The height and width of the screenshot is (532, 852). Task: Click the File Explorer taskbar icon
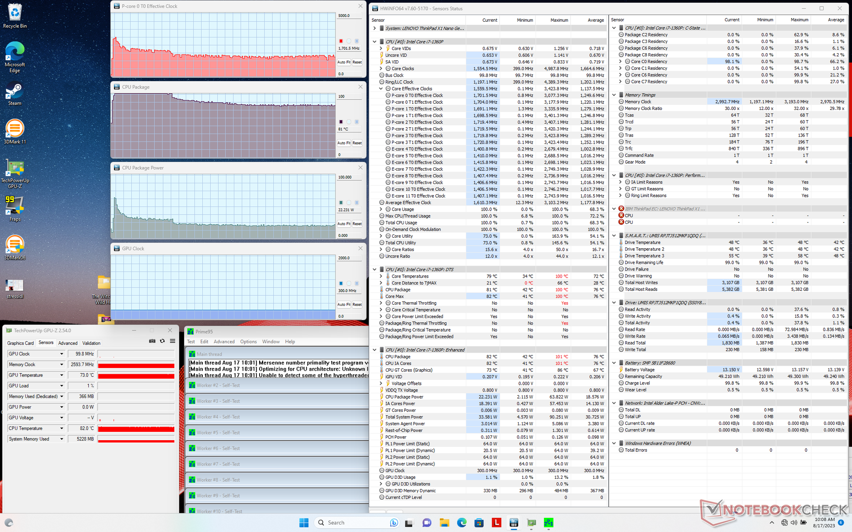[x=444, y=523]
